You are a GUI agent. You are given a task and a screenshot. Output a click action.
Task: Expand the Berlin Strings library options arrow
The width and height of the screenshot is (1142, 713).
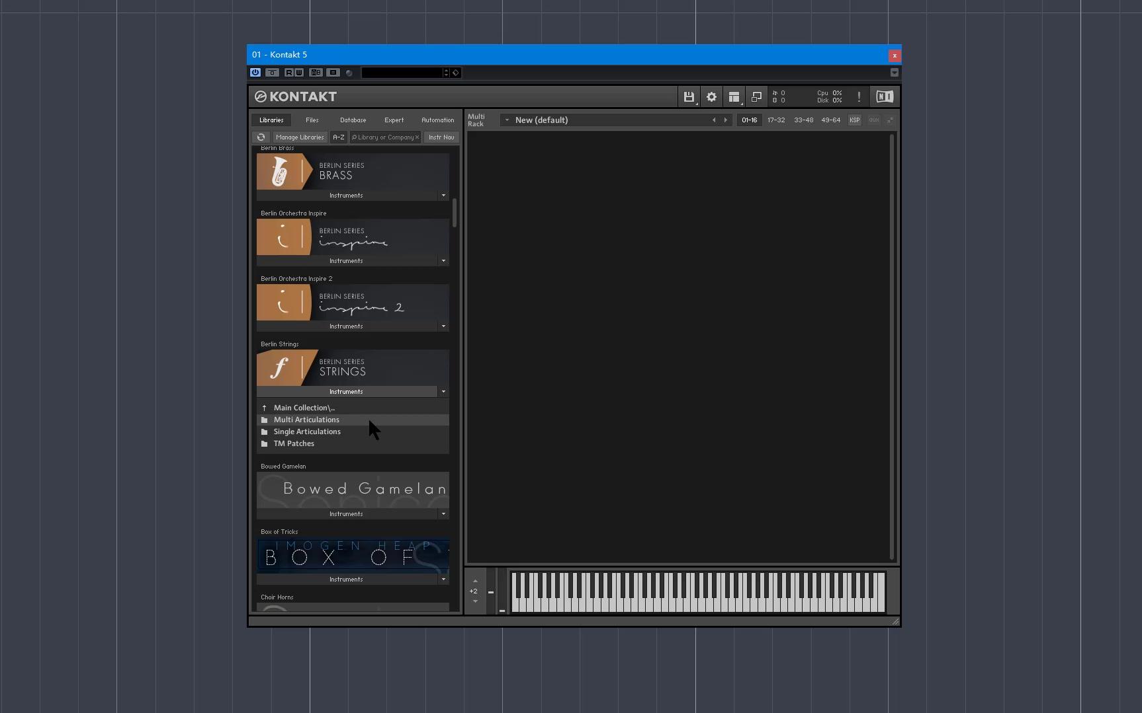[x=443, y=392]
